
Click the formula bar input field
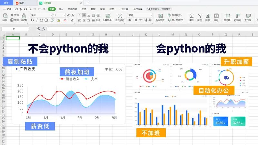(x=152, y=29)
